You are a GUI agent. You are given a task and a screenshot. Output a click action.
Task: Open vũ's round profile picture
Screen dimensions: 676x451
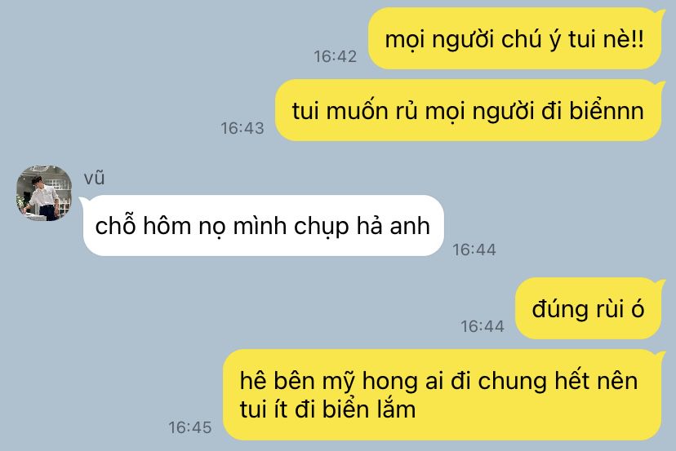click(44, 193)
